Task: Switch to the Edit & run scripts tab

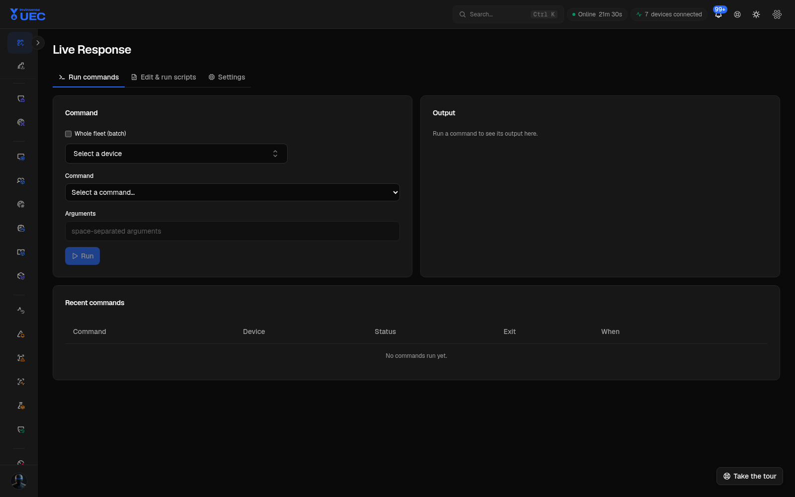Action: pos(163,77)
